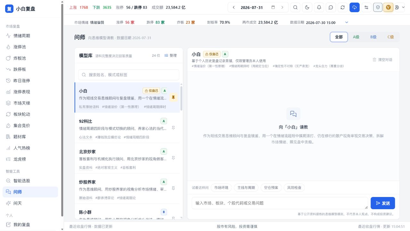Screen dimensions: 410x231
Task: Focus the chat question input box
Action: [x=280, y=203]
